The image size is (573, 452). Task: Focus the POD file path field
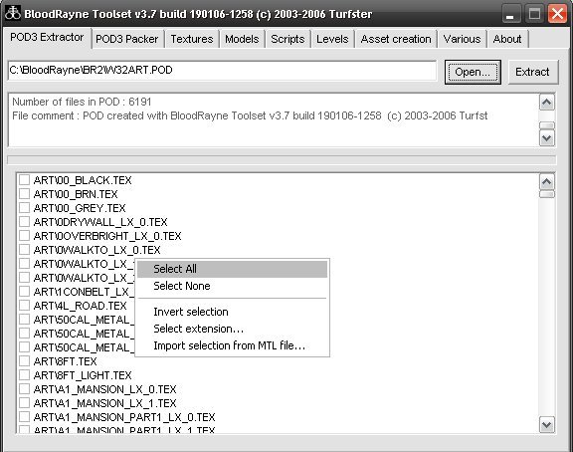222,71
